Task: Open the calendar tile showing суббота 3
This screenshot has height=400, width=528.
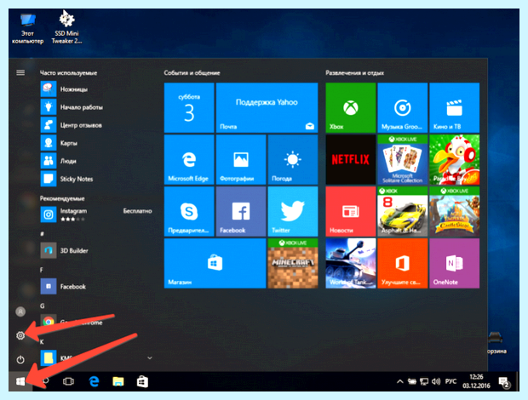Action: coord(189,107)
